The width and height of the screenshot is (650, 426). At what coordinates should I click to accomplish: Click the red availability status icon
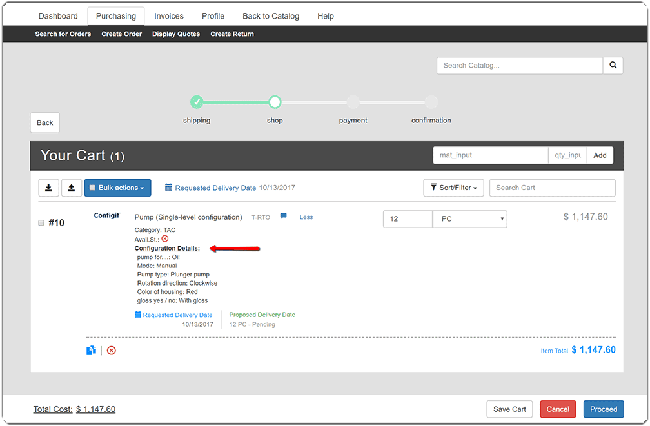click(x=165, y=239)
